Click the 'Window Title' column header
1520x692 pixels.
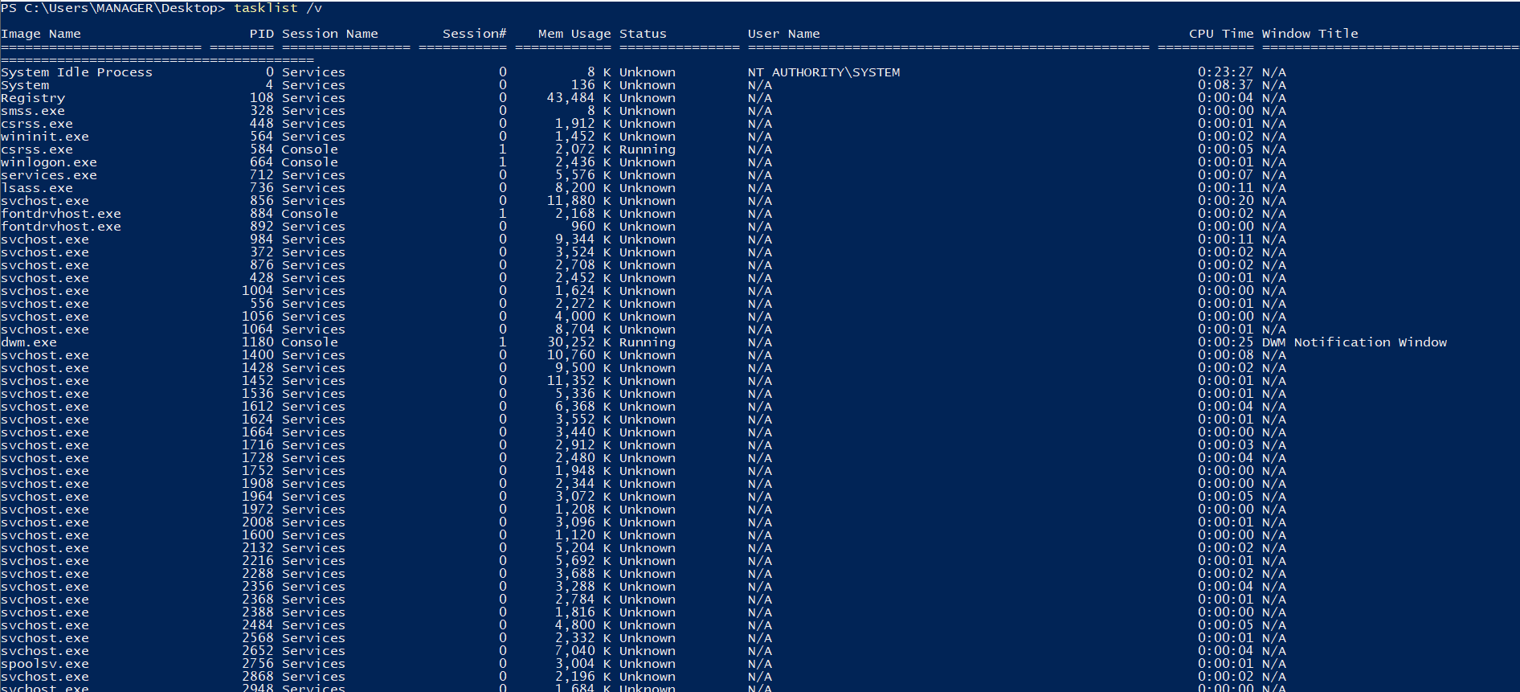[1310, 34]
